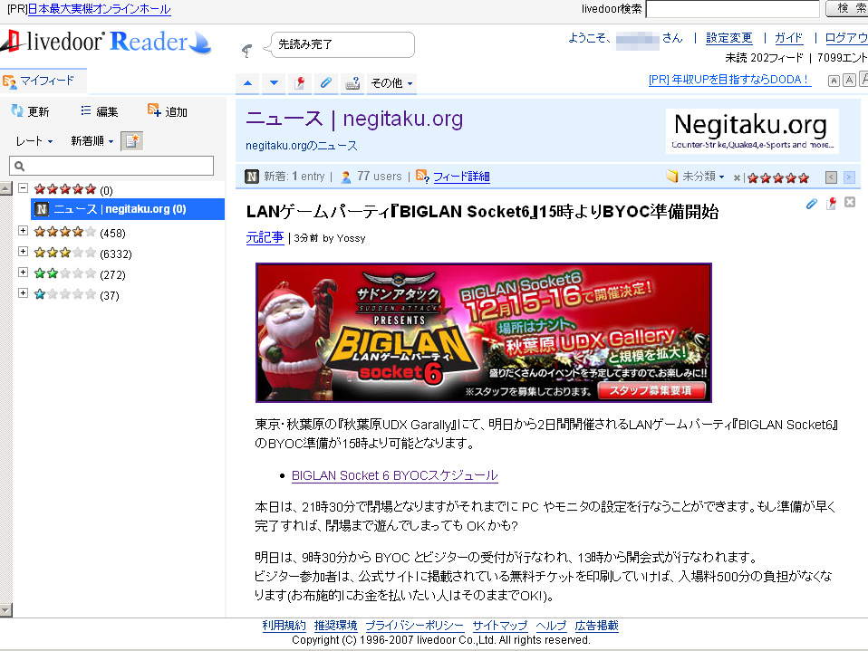This screenshot has width=868, height=651.
Task: Open the プライバシーポリシー footer link
Action: click(x=414, y=626)
